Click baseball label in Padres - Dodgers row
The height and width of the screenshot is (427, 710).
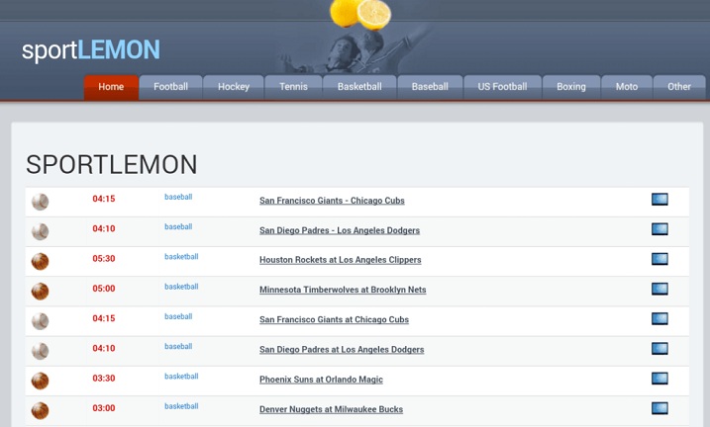[x=178, y=226]
